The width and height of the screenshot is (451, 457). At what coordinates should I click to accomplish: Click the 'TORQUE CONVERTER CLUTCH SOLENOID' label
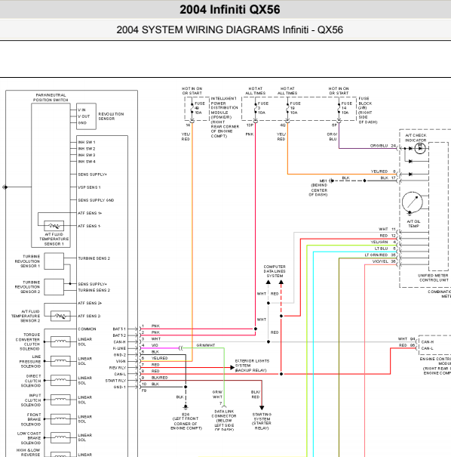(x=28, y=342)
